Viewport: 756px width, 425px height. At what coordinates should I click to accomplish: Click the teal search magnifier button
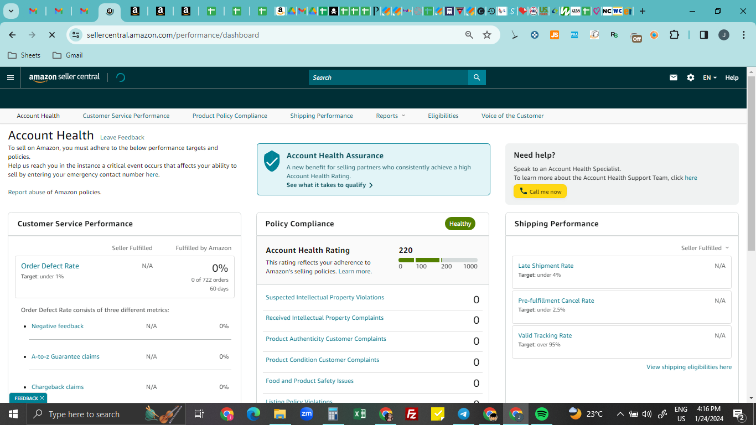pyautogui.click(x=477, y=77)
